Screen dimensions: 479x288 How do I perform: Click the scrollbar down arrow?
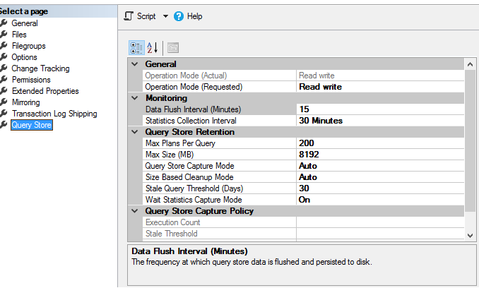click(471, 235)
